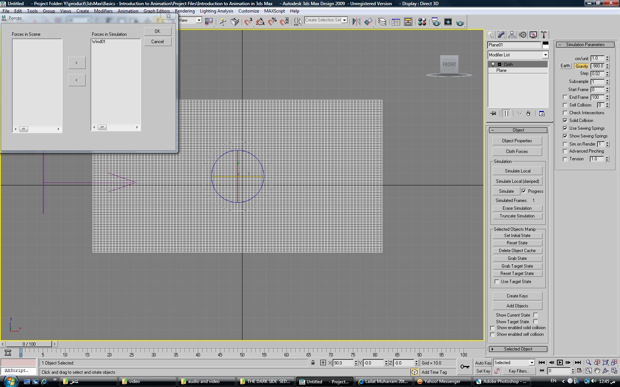Expand the Create Selection Set dropdown
Image resolution: width=620 pixels, height=387 pixels.
tap(344, 20)
